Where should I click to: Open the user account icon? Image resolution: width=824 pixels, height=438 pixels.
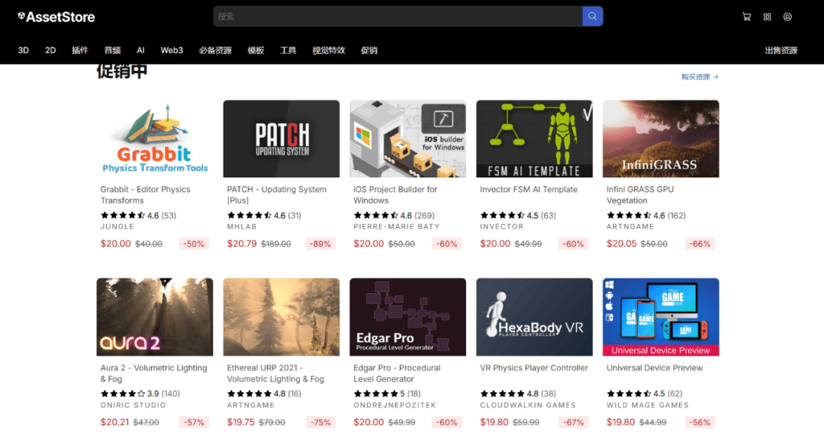click(787, 17)
